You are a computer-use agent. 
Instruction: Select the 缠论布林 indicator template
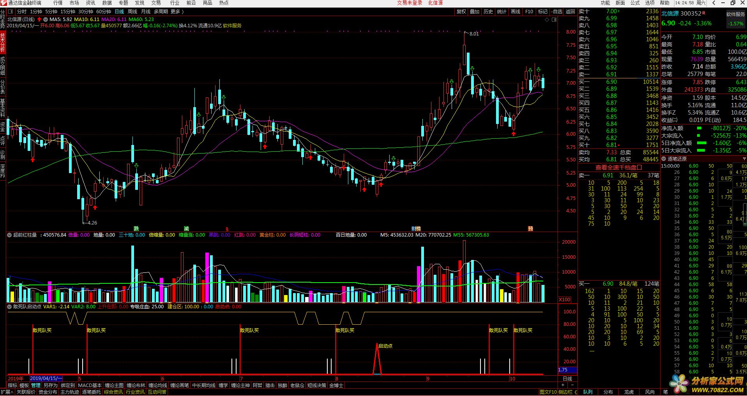136,385
